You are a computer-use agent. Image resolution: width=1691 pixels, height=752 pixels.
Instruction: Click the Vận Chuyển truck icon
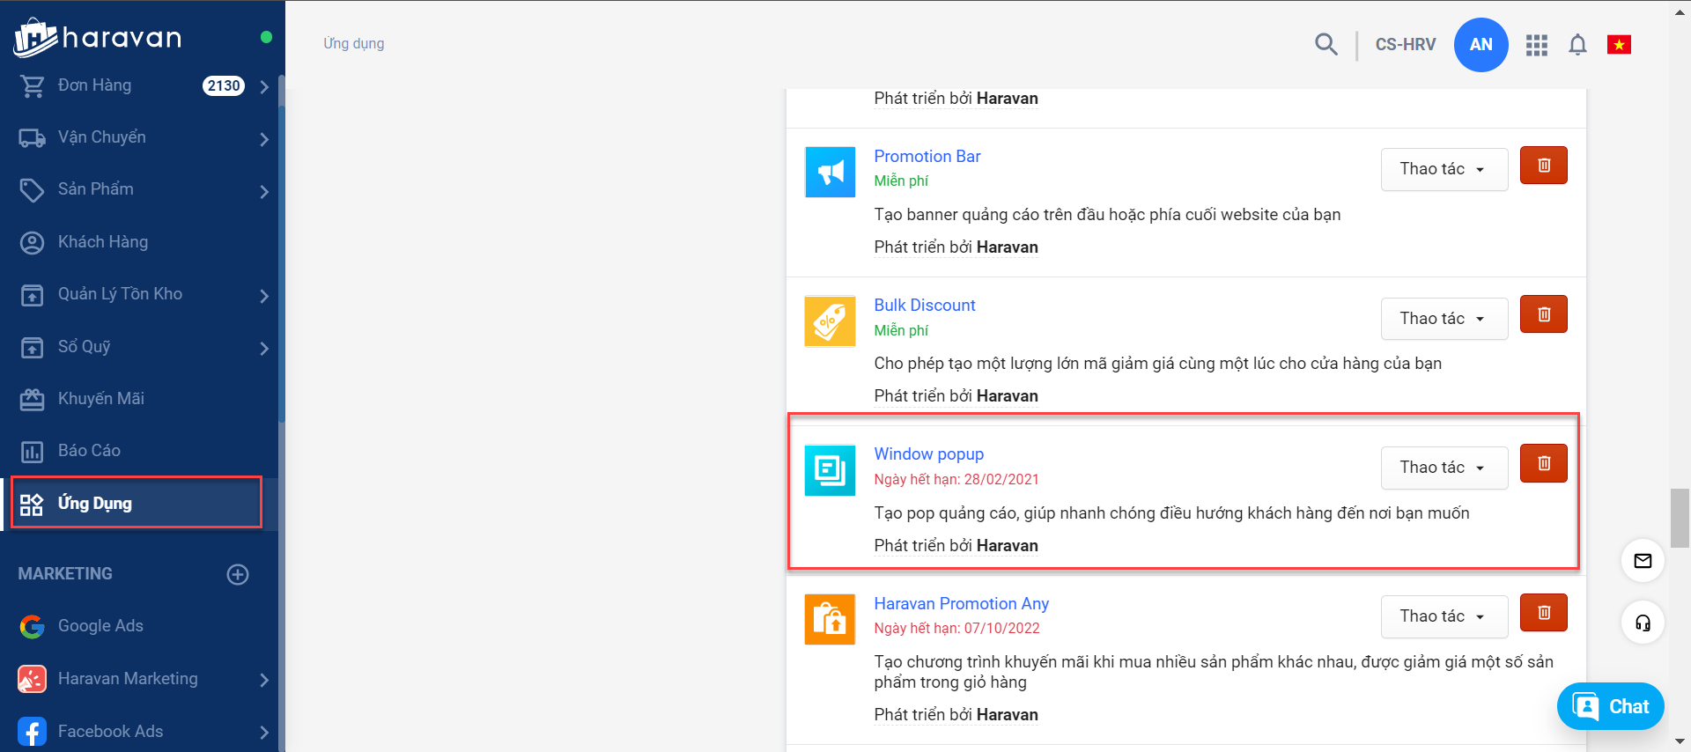33,138
